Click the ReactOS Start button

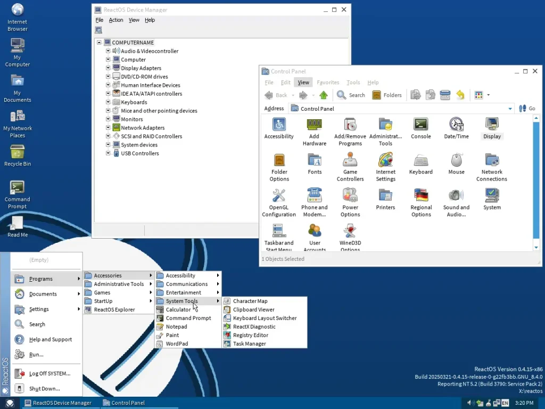(10, 403)
